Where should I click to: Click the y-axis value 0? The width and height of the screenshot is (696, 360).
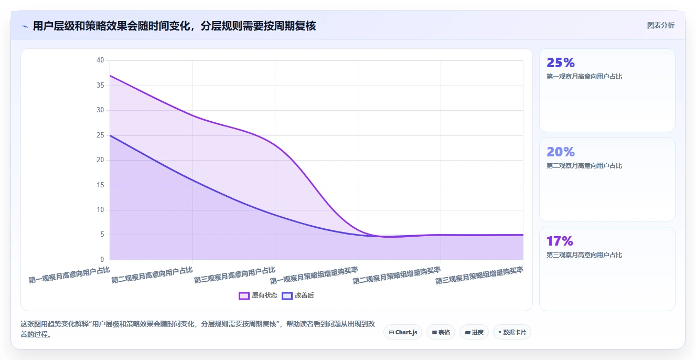point(102,260)
